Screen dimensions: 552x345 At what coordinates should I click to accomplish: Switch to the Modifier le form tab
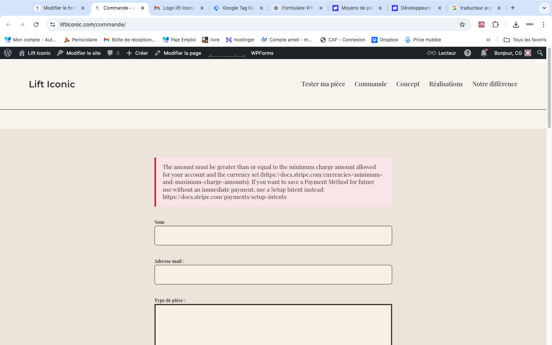coord(59,8)
